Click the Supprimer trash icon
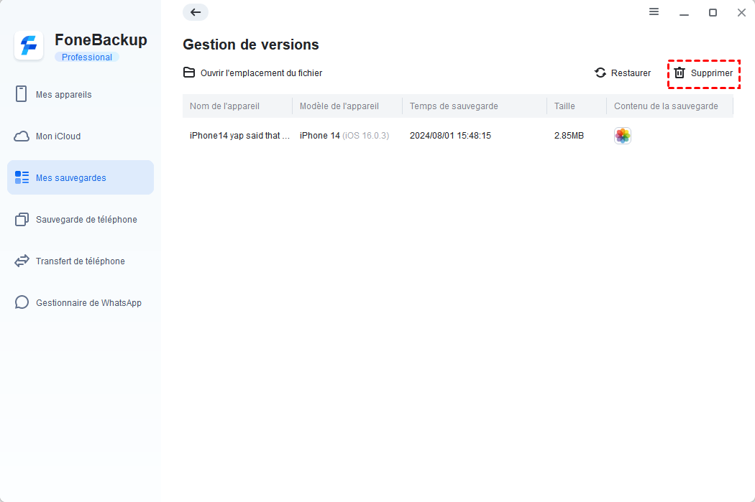Screen dimensions: 755x502 point(679,73)
